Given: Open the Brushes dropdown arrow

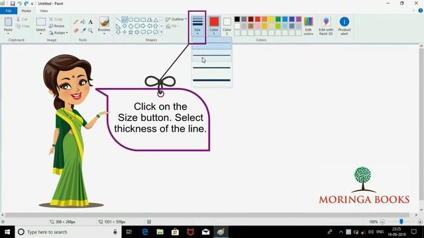Looking at the screenshot, I should (x=104, y=34).
